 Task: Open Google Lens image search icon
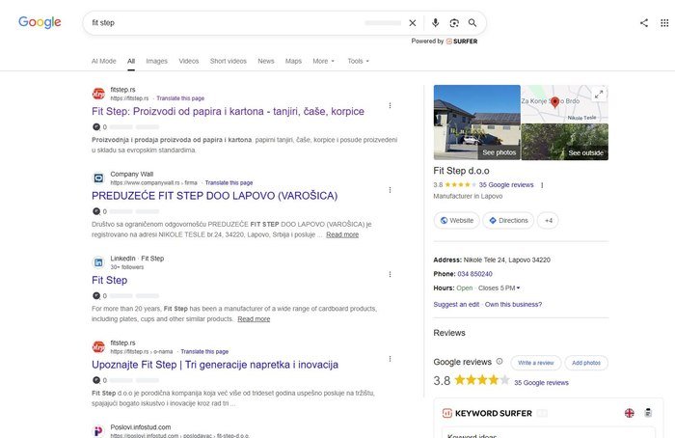point(454,23)
